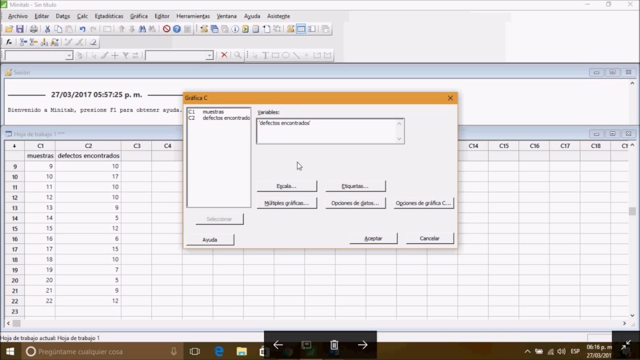Undo the last action via blue arrow
Screen dimensions: 640x360
pyautogui.click(x=82, y=29)
